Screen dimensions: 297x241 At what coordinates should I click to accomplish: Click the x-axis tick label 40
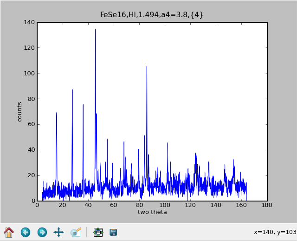click(x=88, y=205)
